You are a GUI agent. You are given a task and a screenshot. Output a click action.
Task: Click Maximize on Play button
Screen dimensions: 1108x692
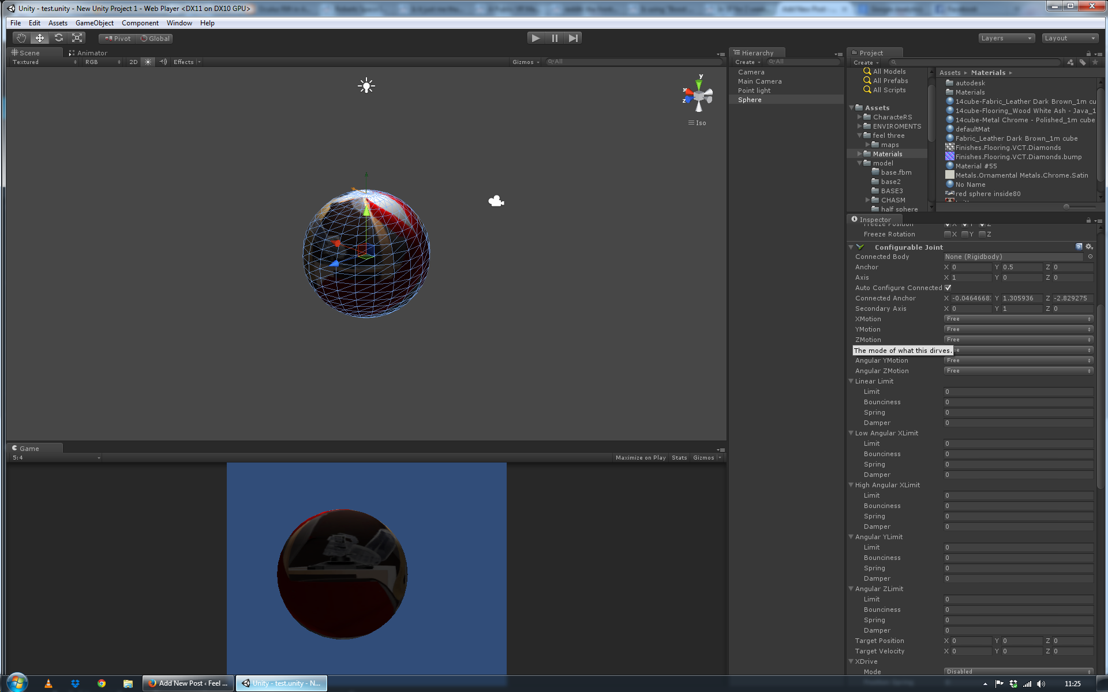[640, 457]
